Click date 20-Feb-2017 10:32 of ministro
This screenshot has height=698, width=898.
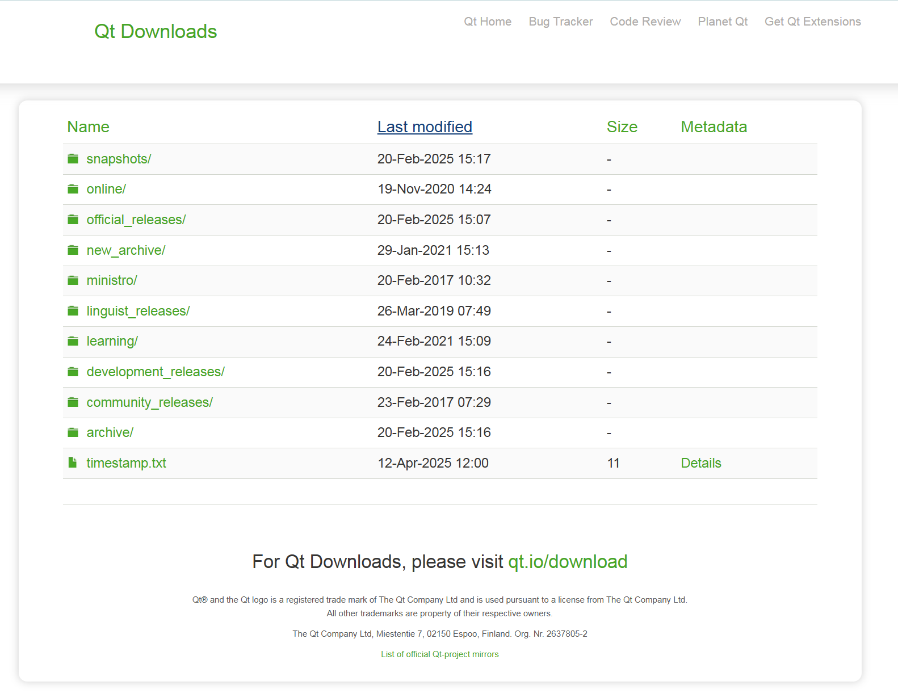point(434,280)
